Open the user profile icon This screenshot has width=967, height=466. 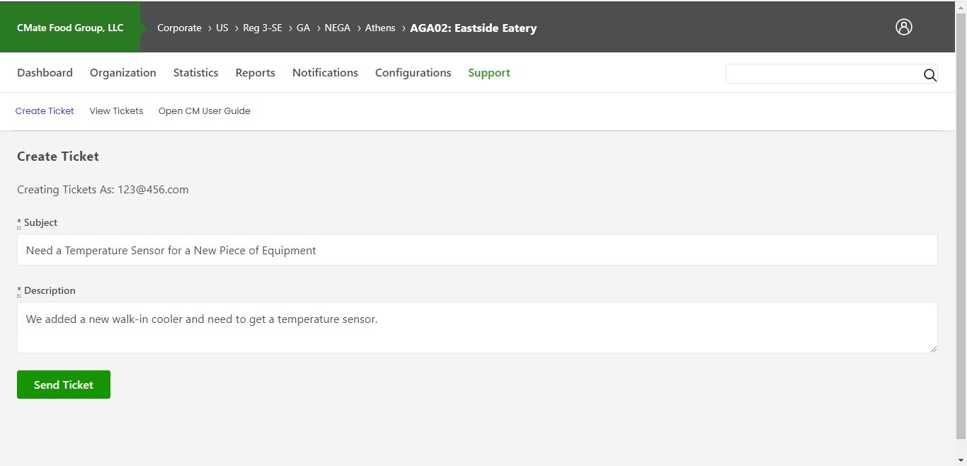[x=904, y=27]
